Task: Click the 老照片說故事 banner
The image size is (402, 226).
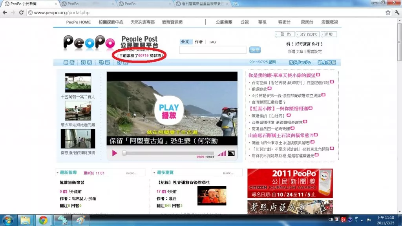Action: click(x=290, y=207)
